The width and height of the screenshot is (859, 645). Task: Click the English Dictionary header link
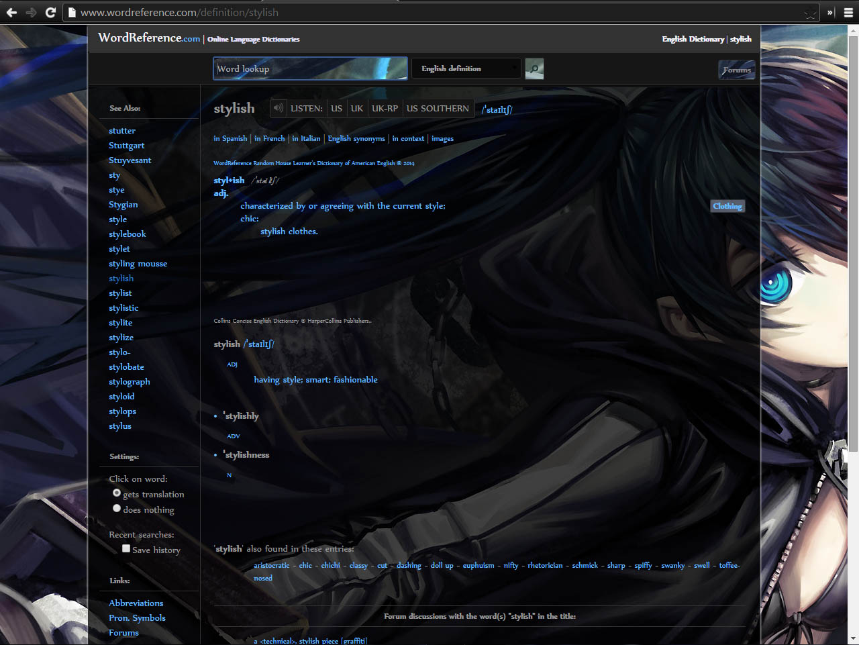(x=693, y=39)
